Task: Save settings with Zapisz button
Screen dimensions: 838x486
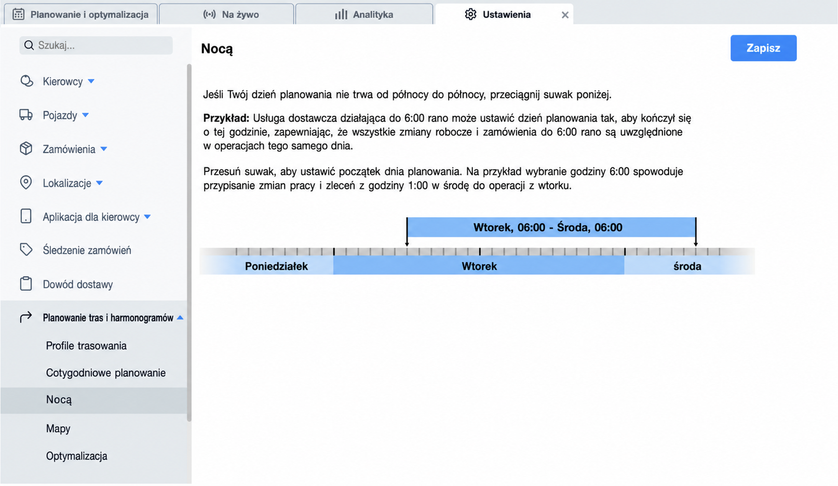Action: pyautogui.click(x=763, y=48)
